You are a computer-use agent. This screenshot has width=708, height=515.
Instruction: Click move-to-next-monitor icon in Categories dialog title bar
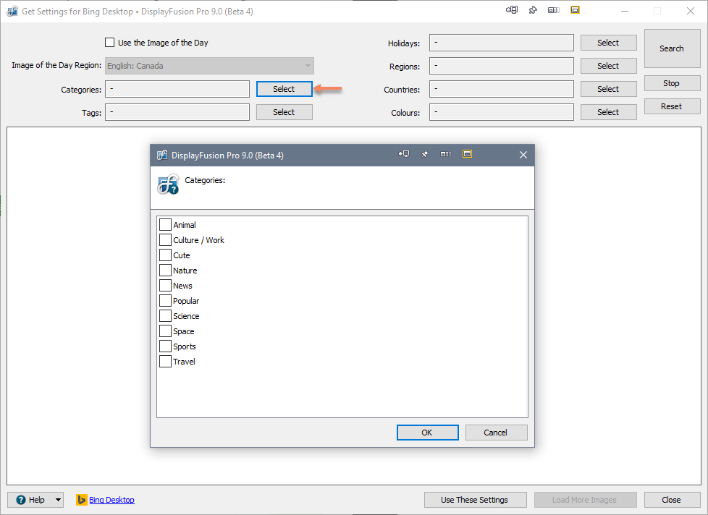tap(404, 154)
